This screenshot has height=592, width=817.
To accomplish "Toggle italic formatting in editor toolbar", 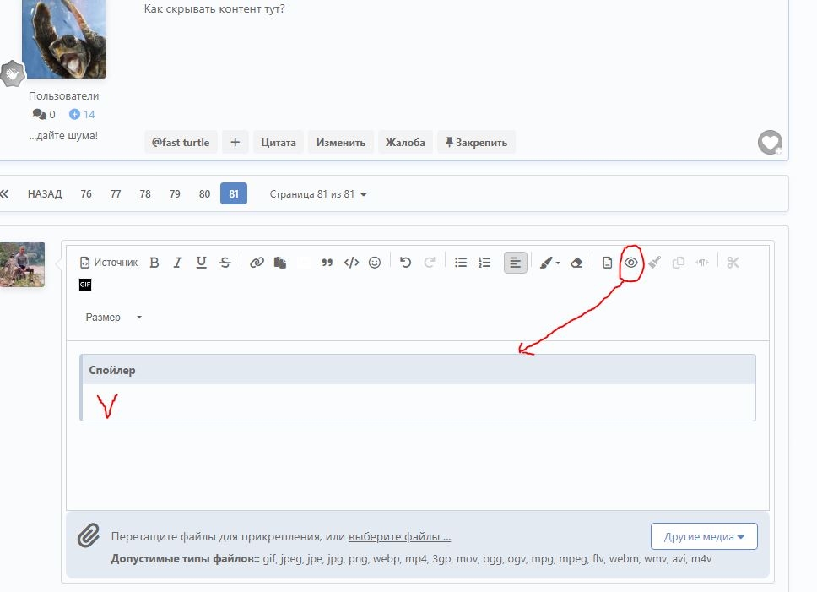I will (x=178, y=263).
